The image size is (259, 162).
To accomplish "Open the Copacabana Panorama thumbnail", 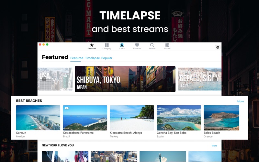I will tap(85, 118).
